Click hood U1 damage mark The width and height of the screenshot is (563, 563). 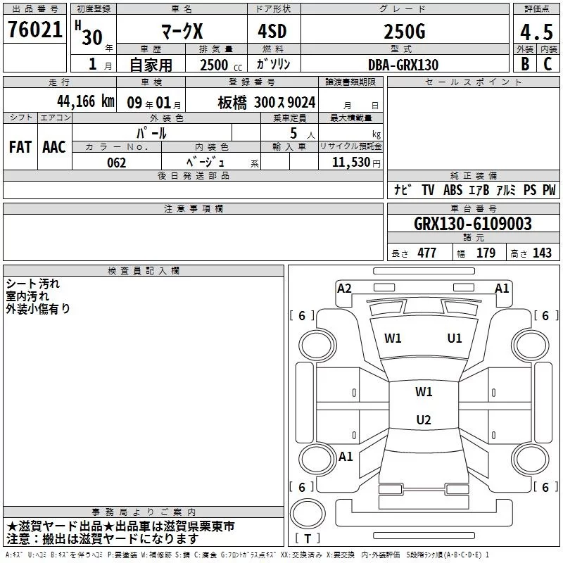455,339
